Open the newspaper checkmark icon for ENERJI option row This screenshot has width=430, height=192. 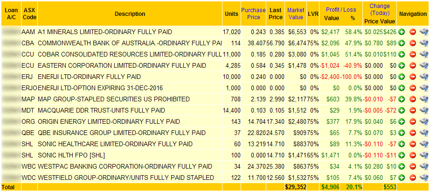(x=423, y=88)
